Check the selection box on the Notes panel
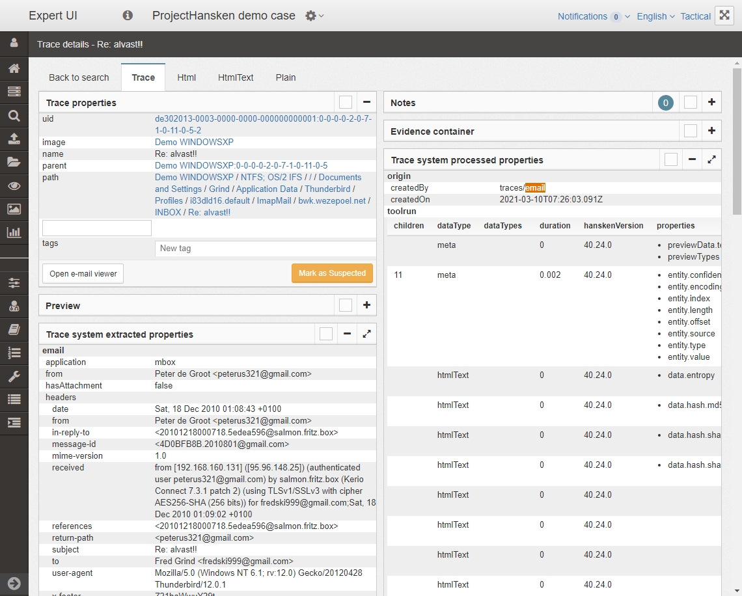Screen dimensions: 742x596 tap(690, 102)
